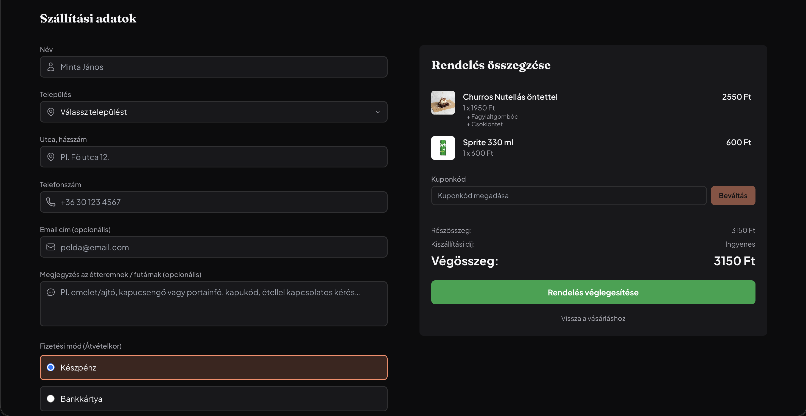Select the Készpénz payment radio button

[x=51, y=367]
